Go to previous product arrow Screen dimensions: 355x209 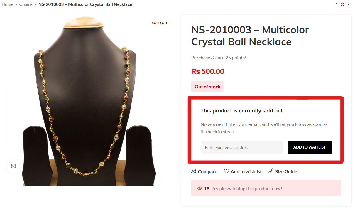(337, 4)
